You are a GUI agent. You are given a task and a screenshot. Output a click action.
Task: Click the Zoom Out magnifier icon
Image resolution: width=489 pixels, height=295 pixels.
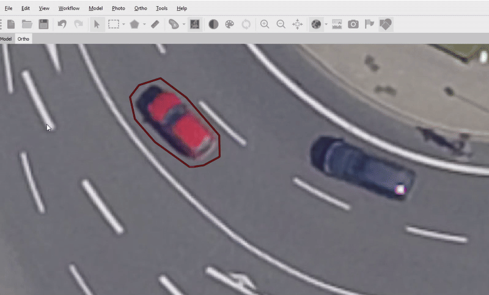click(x=281, y=24)
